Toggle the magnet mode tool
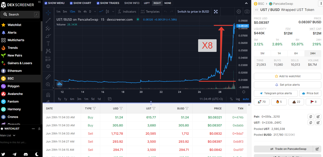Screen dimensions: 323x157 click(x=48, y=95)
